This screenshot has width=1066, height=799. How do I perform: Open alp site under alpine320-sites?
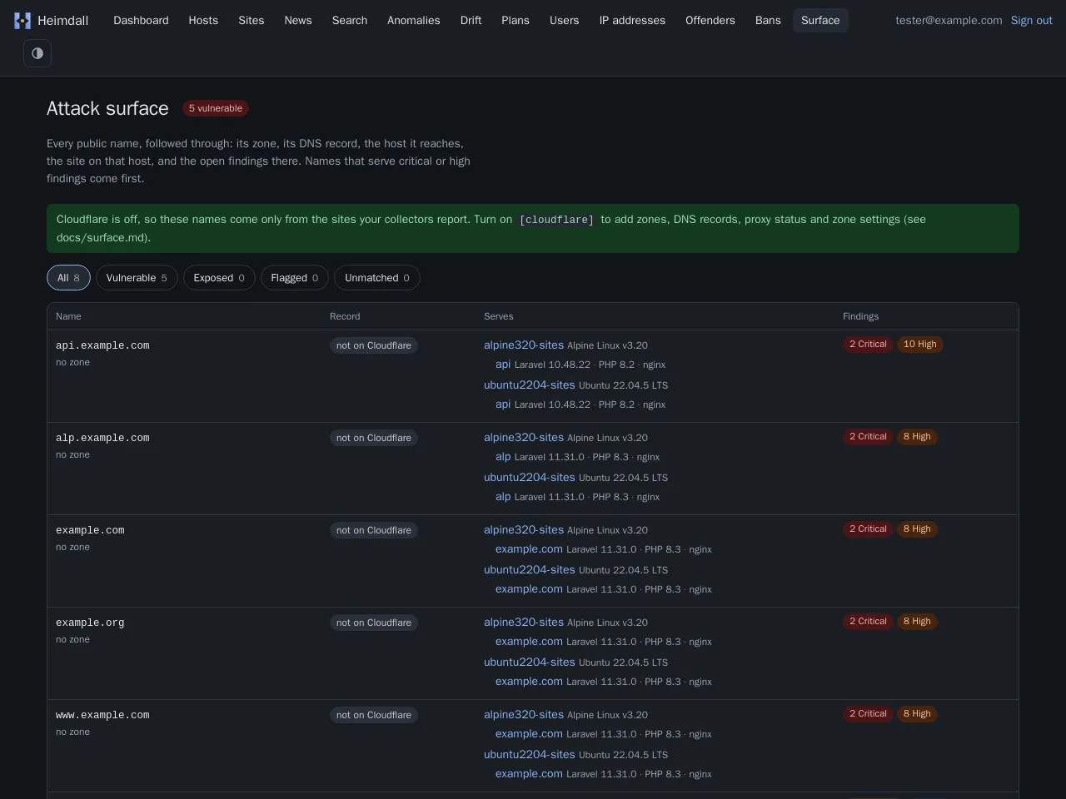pos(503,456)
